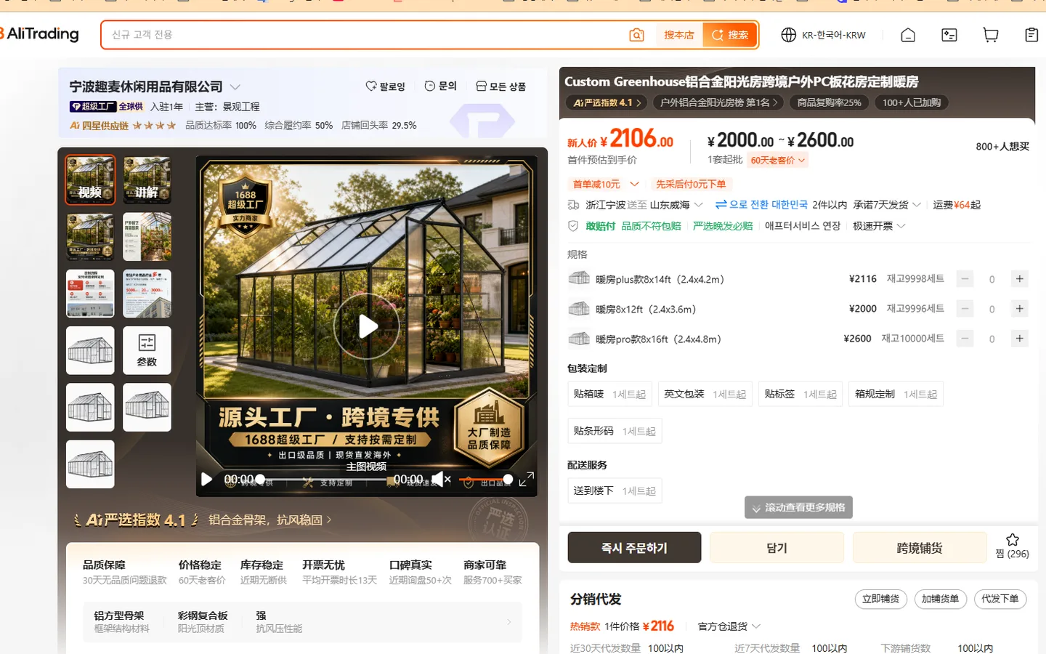
Task: Click the small play button in video bar
Action: coord(206,480)
